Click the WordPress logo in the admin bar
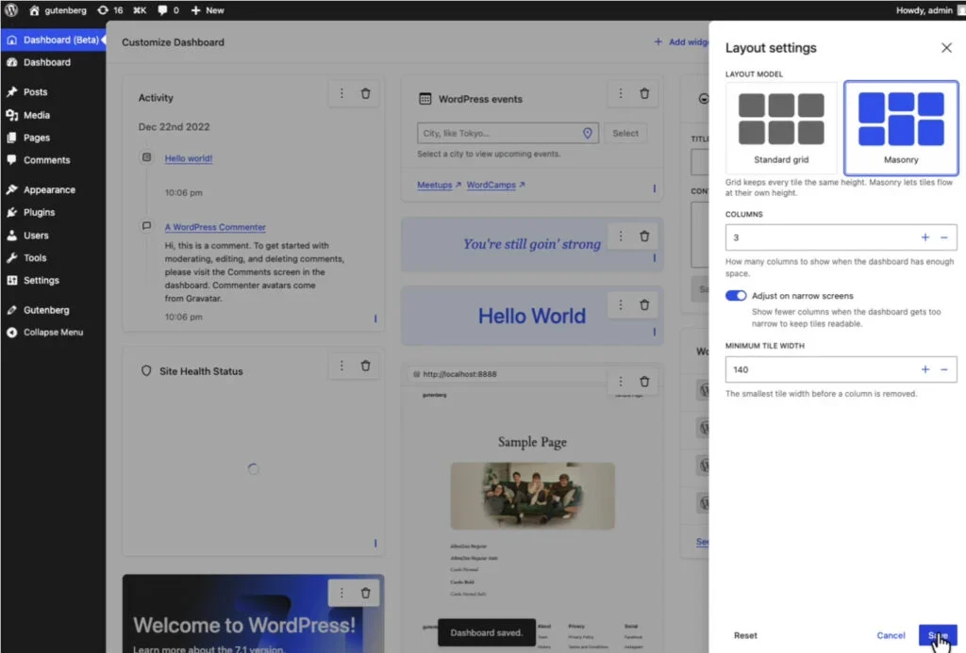 (11, 9)
